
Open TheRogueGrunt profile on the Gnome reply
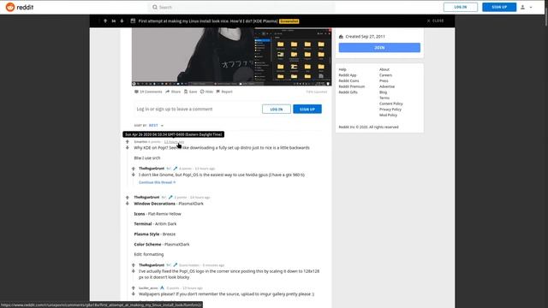[x=152, y=169]
